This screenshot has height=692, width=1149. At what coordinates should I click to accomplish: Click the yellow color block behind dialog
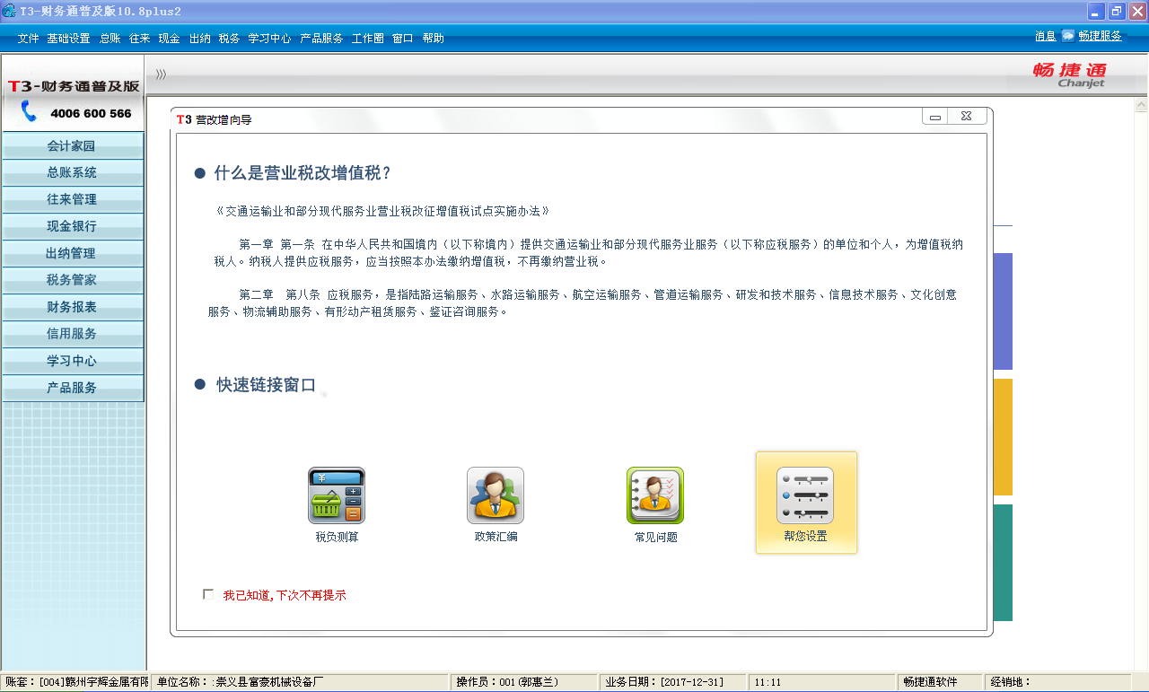tap(1003, 437)
